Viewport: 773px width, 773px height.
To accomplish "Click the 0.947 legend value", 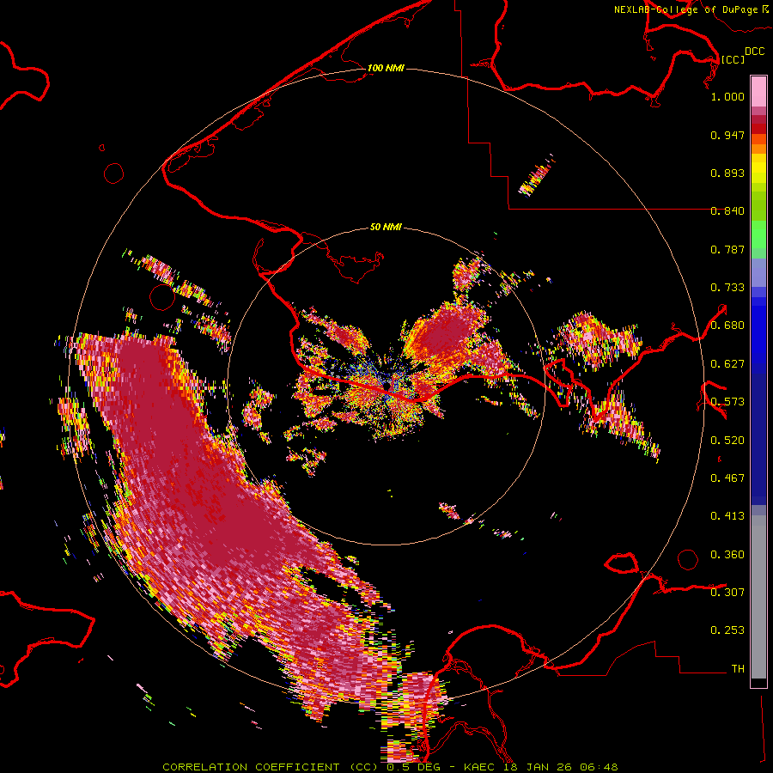I will coord(727,135).
